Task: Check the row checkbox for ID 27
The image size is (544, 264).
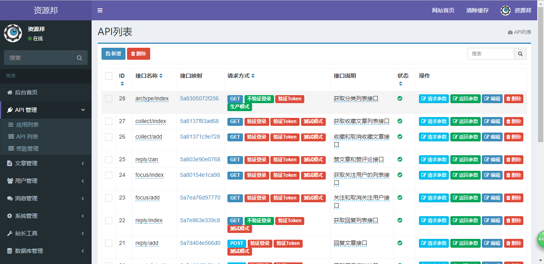Action: 109,121
